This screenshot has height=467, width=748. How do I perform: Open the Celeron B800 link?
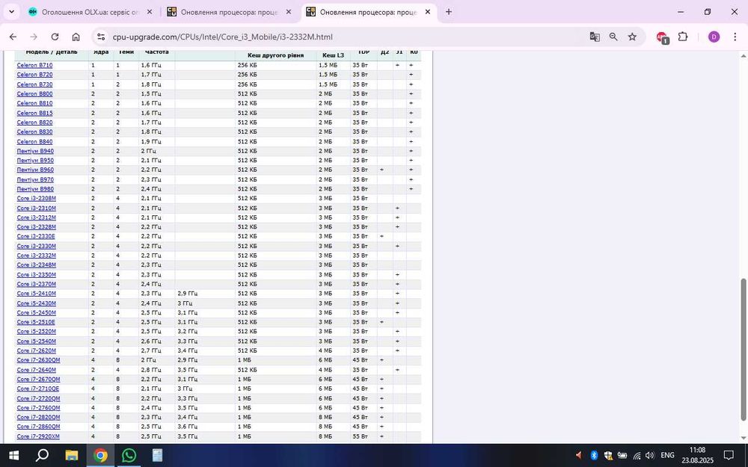click(x=35, y=94)
